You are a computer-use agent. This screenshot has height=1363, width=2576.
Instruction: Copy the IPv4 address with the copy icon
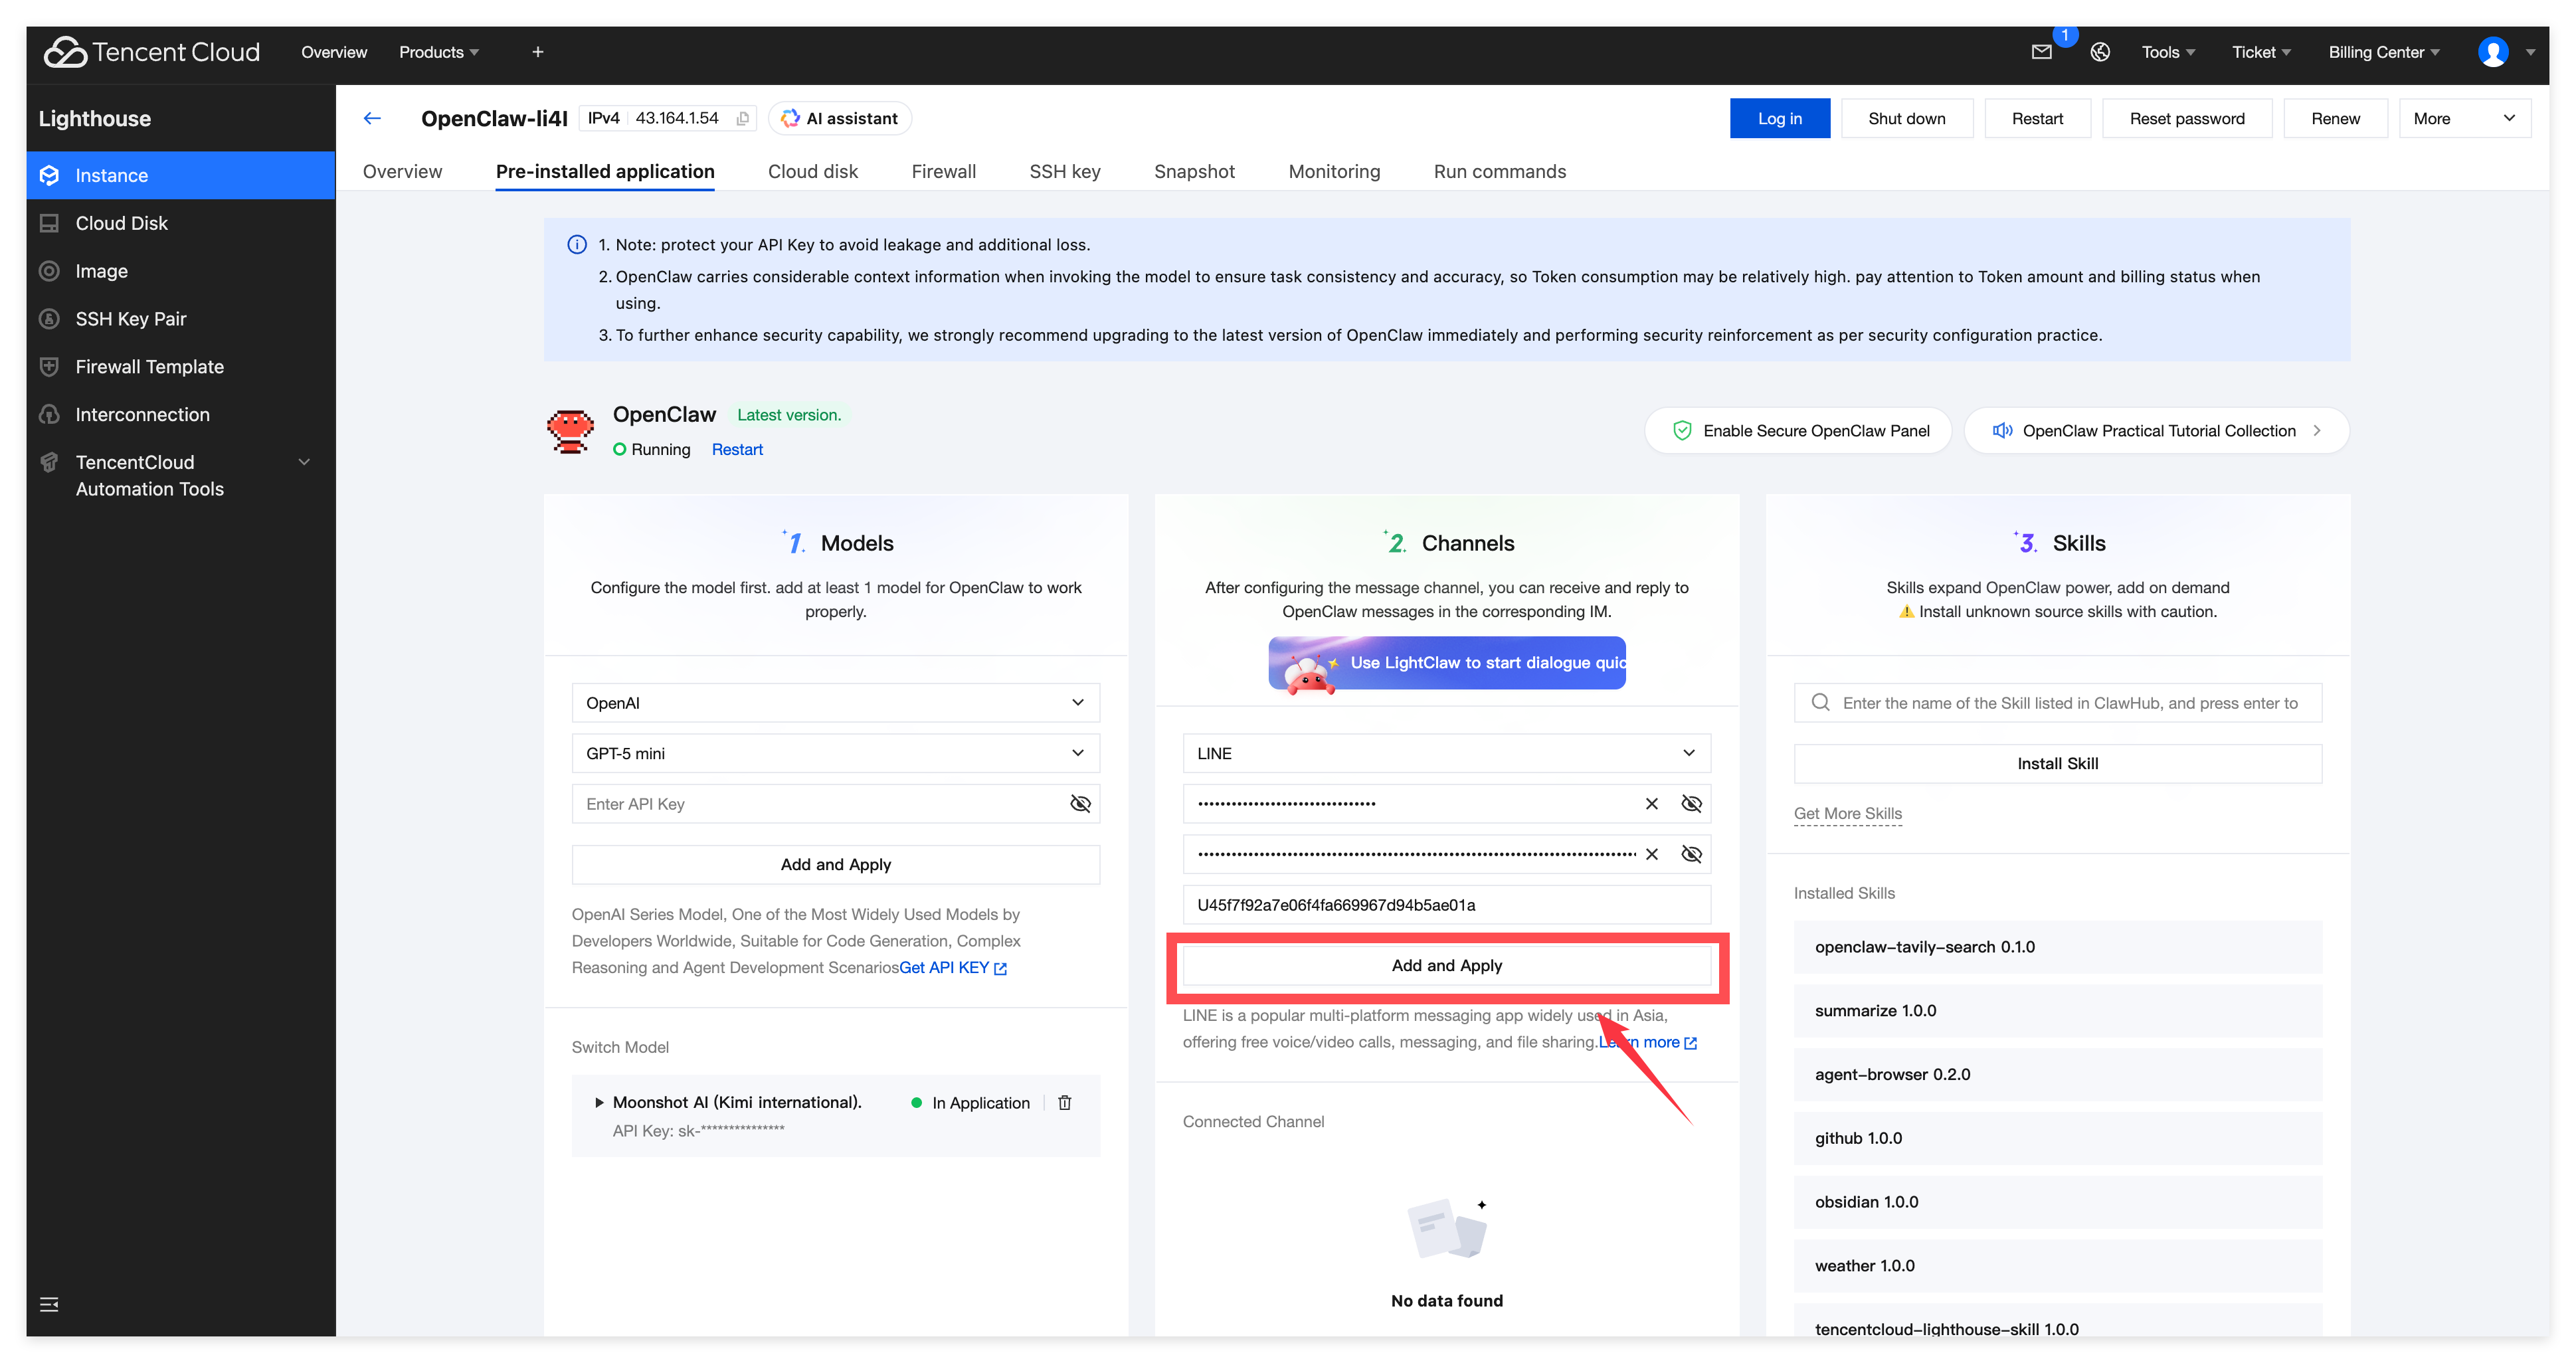(x=742, y=119)
